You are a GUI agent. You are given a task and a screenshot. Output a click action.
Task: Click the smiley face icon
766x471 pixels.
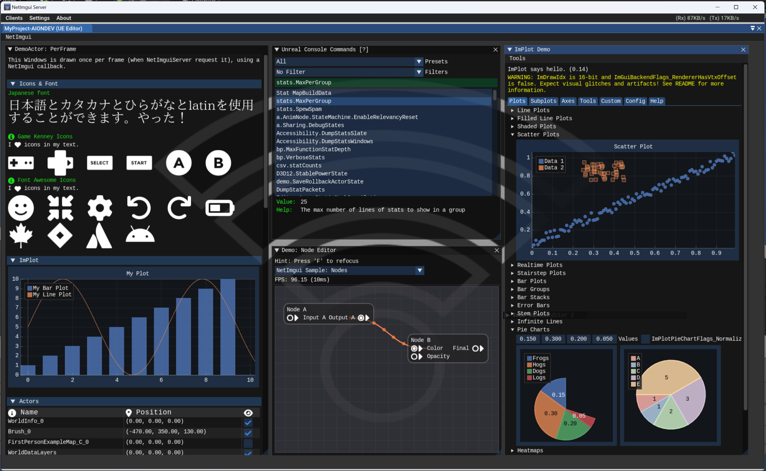coord(21,208)
